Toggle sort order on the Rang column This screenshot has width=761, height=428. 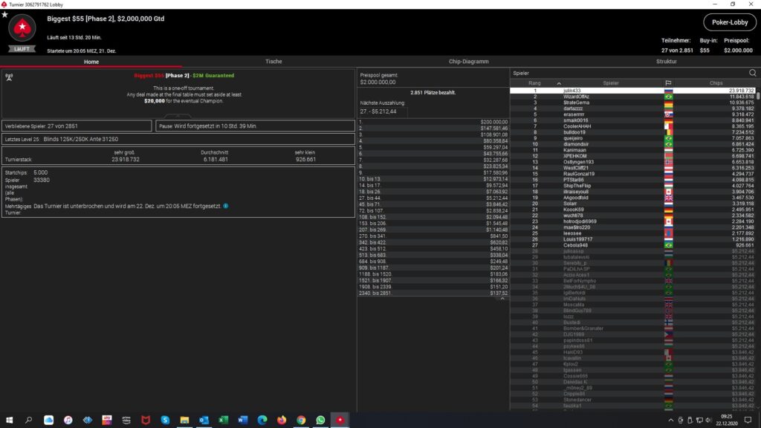(x=534, y=82)
